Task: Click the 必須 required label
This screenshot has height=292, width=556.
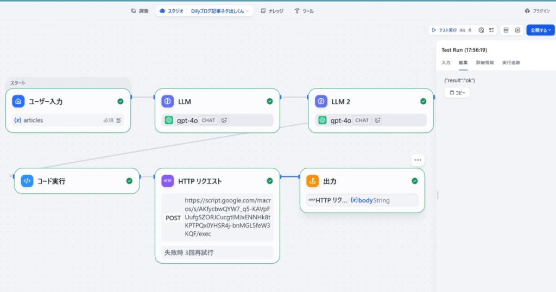Action: click(x=109, y=120)
